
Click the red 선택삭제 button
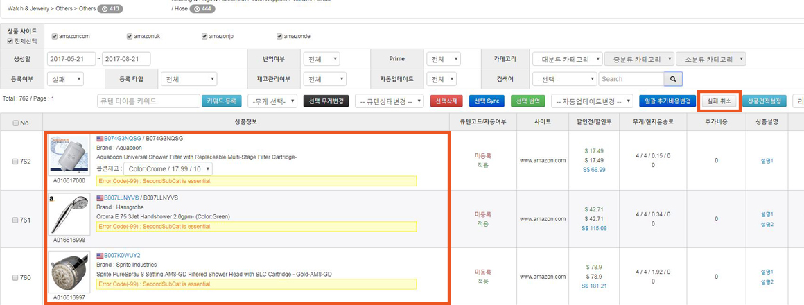tap(446, 101)
